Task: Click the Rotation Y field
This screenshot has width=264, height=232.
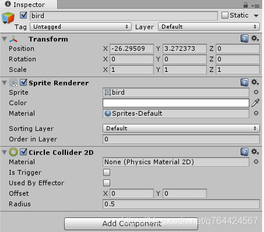Action: click(185, 59)
